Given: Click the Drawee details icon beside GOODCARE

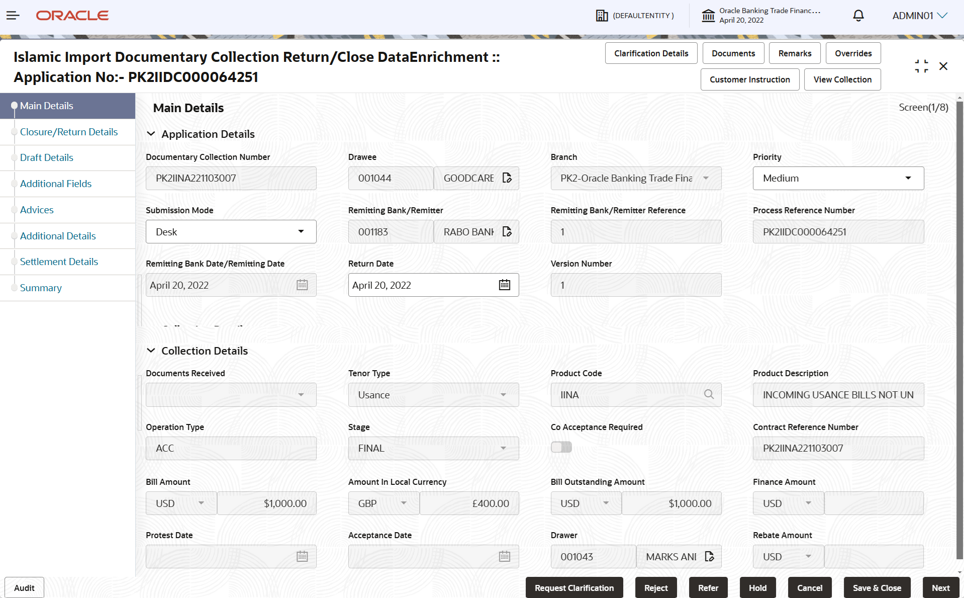Looking at the screenshot, I should (x=507, y=178).
